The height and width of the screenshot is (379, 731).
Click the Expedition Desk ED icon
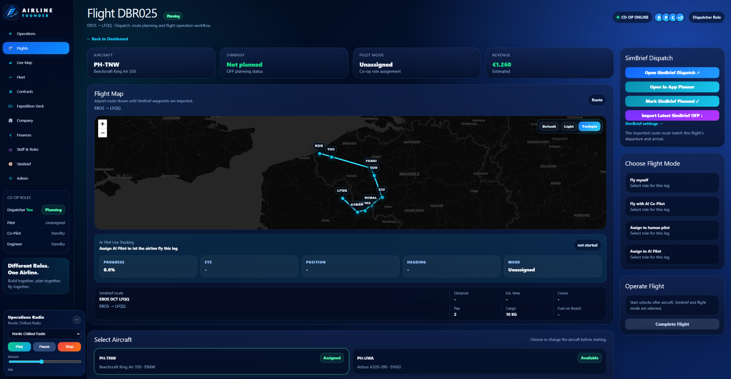tap(10, 106)
